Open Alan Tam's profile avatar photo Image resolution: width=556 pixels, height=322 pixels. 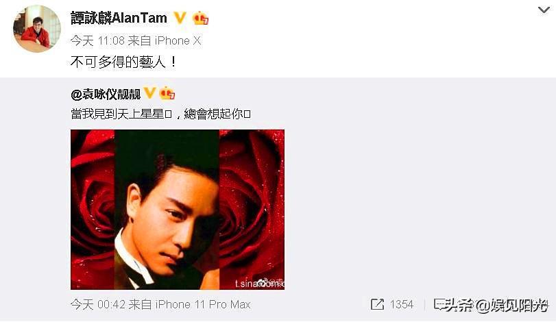click(37, 29)
